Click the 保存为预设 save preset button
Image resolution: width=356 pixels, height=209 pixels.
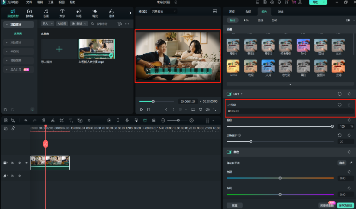tap(346, 205)
